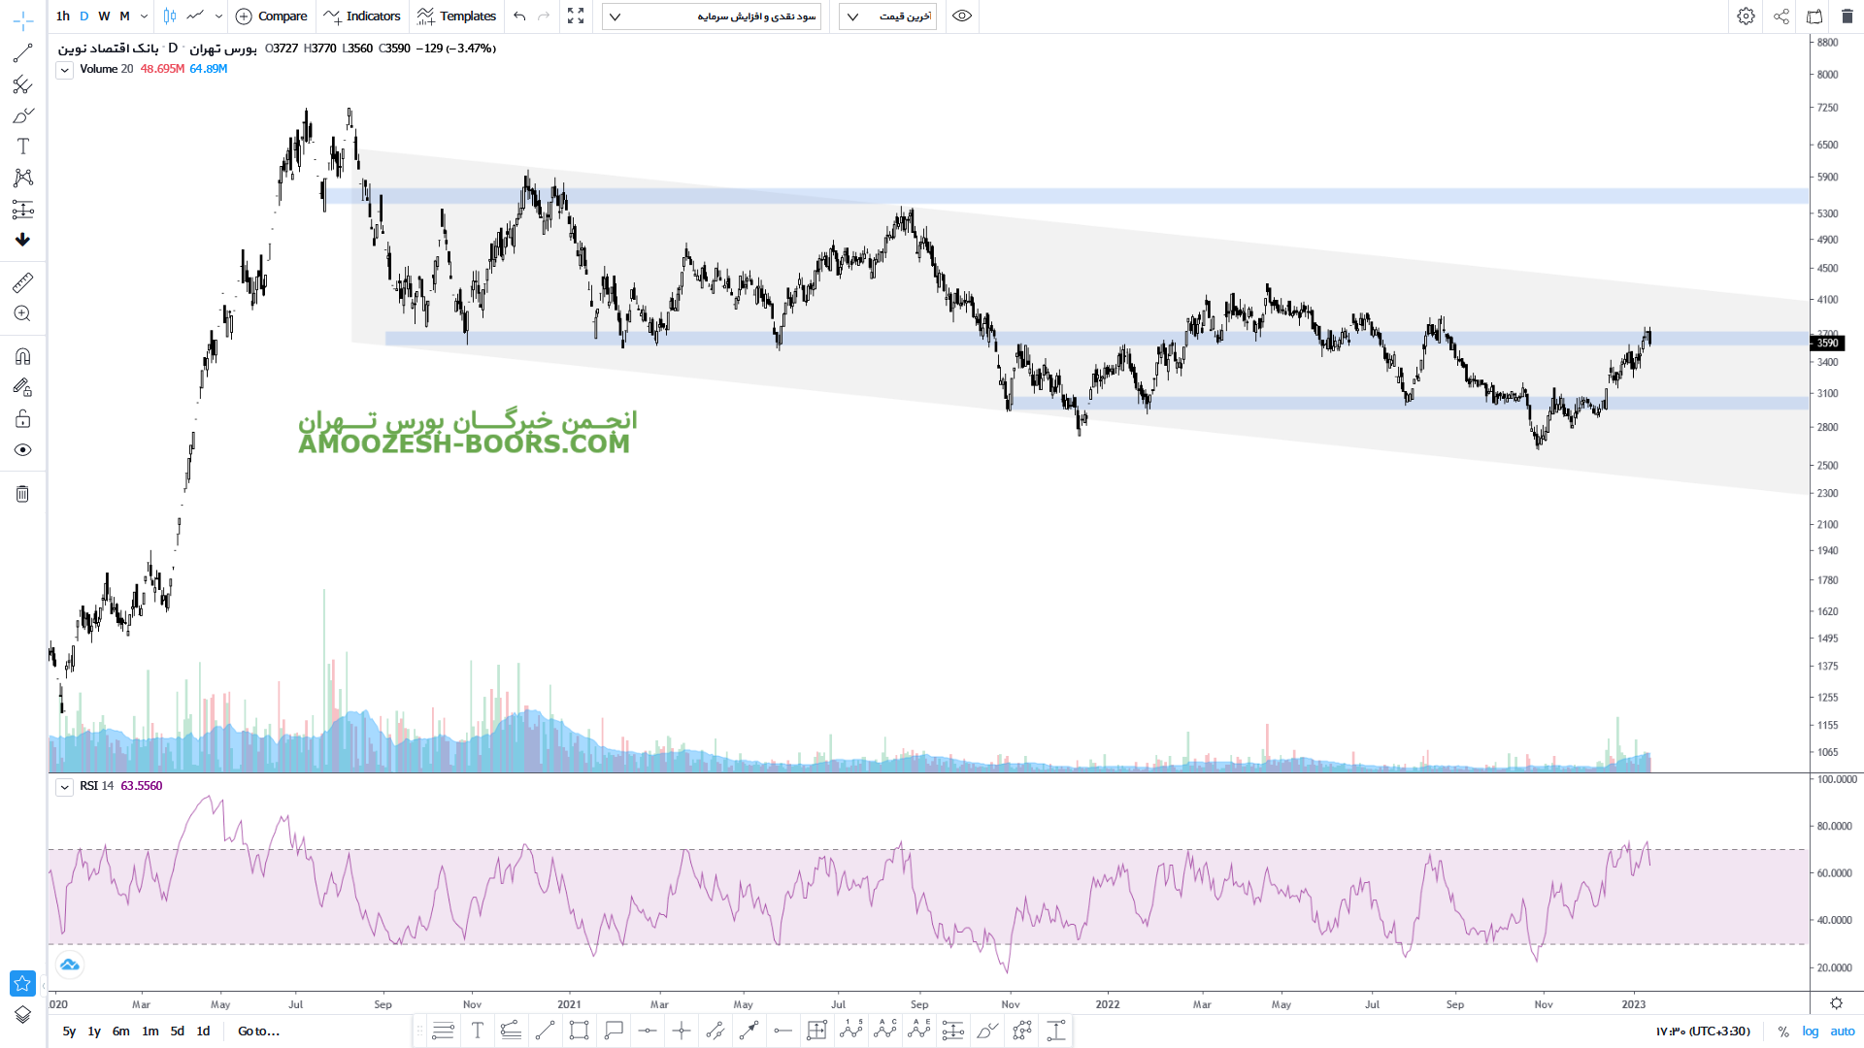Open the Indicators menu
The image size is (1864, 1048).
(x=362, y=16)
